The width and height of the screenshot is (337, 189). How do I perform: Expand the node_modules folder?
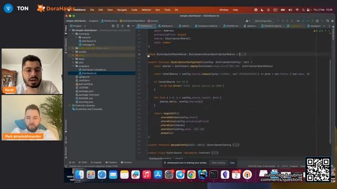click(x=73, y=48)
